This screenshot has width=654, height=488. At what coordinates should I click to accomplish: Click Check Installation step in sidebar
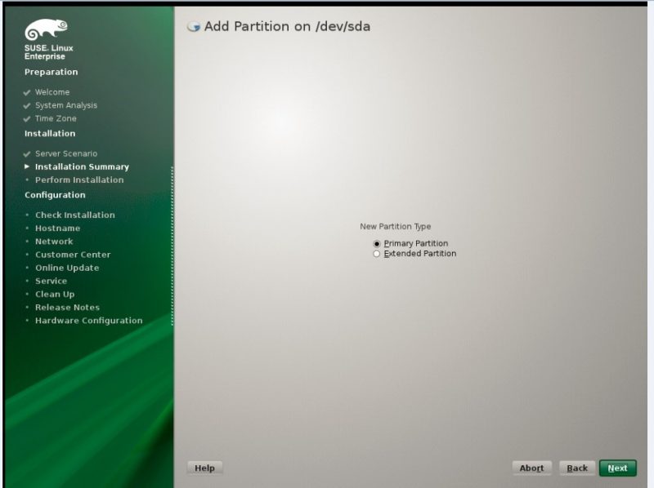click(x=74, y=215)
